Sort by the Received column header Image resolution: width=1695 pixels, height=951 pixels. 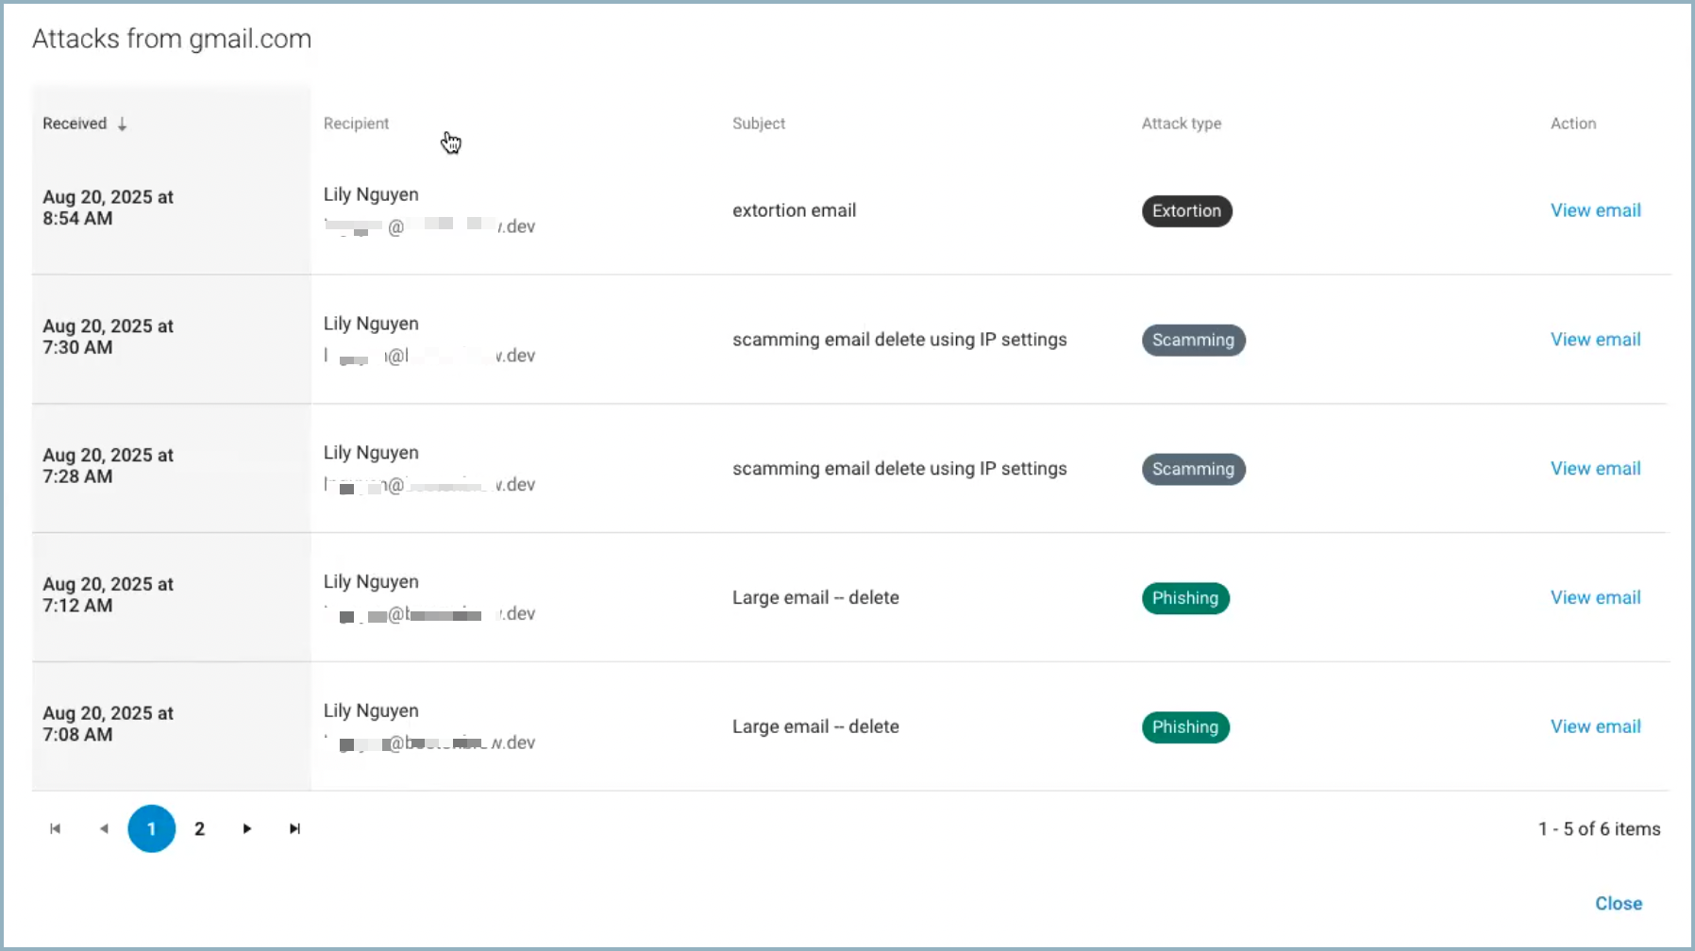pos(75,124)
